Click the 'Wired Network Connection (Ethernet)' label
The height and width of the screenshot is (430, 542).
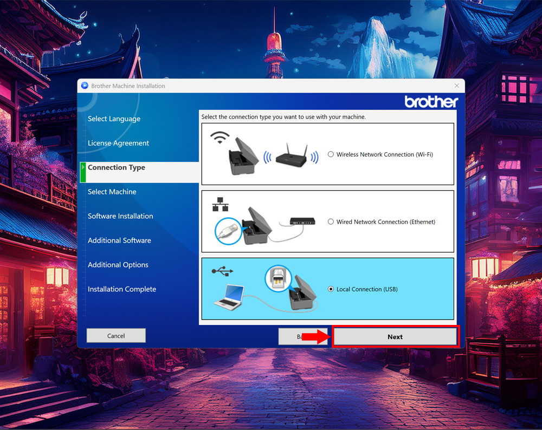click(386, 221)
